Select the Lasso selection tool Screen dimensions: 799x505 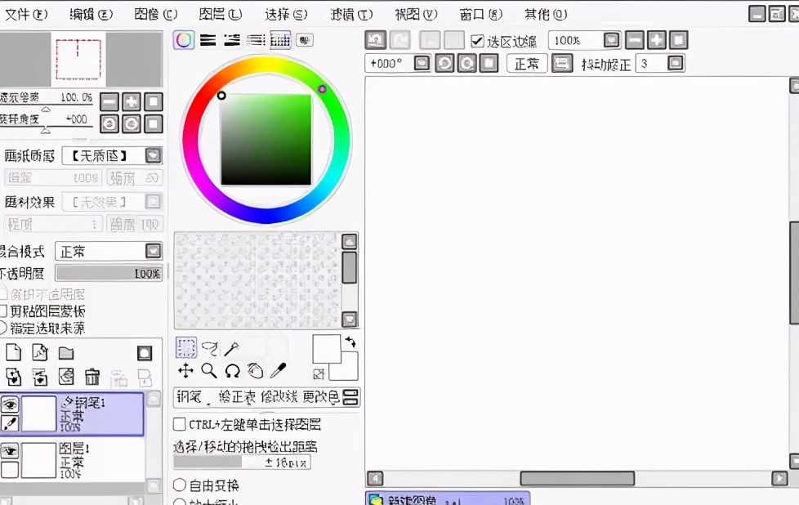(211, 348)
